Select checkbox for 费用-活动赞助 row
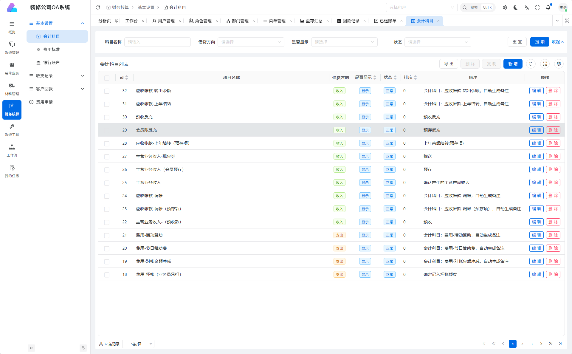The width and height of the screenshot is (572, 354). (107, 235)
